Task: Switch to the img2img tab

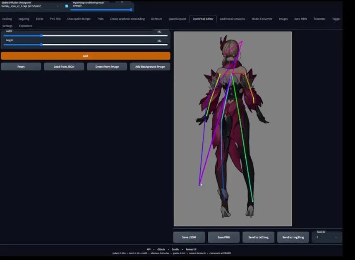Action: [x=24, y=19]
